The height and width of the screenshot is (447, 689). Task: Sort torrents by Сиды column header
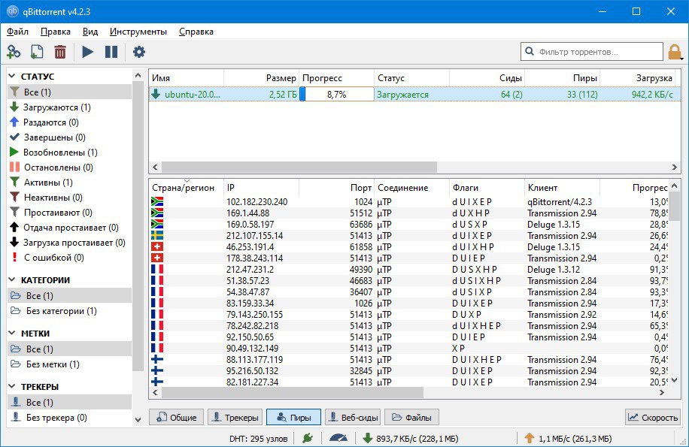(x=487, y=77)
